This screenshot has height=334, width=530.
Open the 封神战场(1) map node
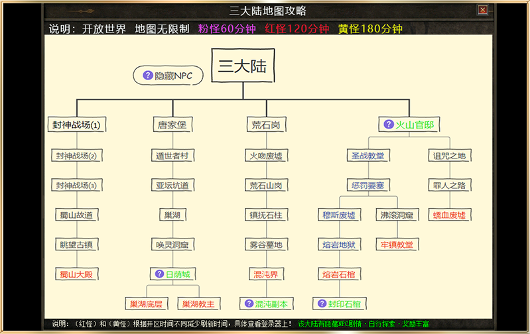[78, 125]
